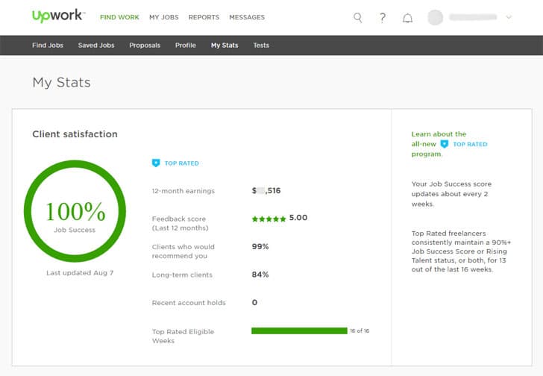The image size is (543, 376).
Task: Click the help question mark icon
Action: click(x=382, y=17)
